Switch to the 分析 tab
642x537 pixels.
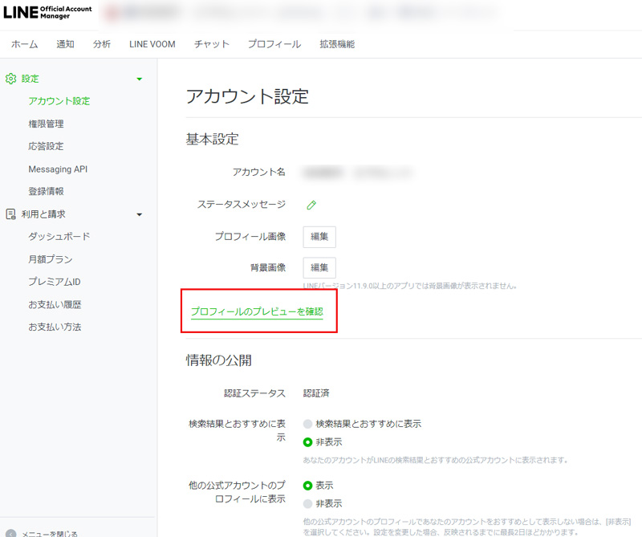click(102, 44)
